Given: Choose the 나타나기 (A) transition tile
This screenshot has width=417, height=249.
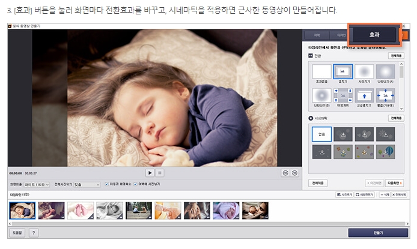Looking at the screenshot, I should [385, 71].
